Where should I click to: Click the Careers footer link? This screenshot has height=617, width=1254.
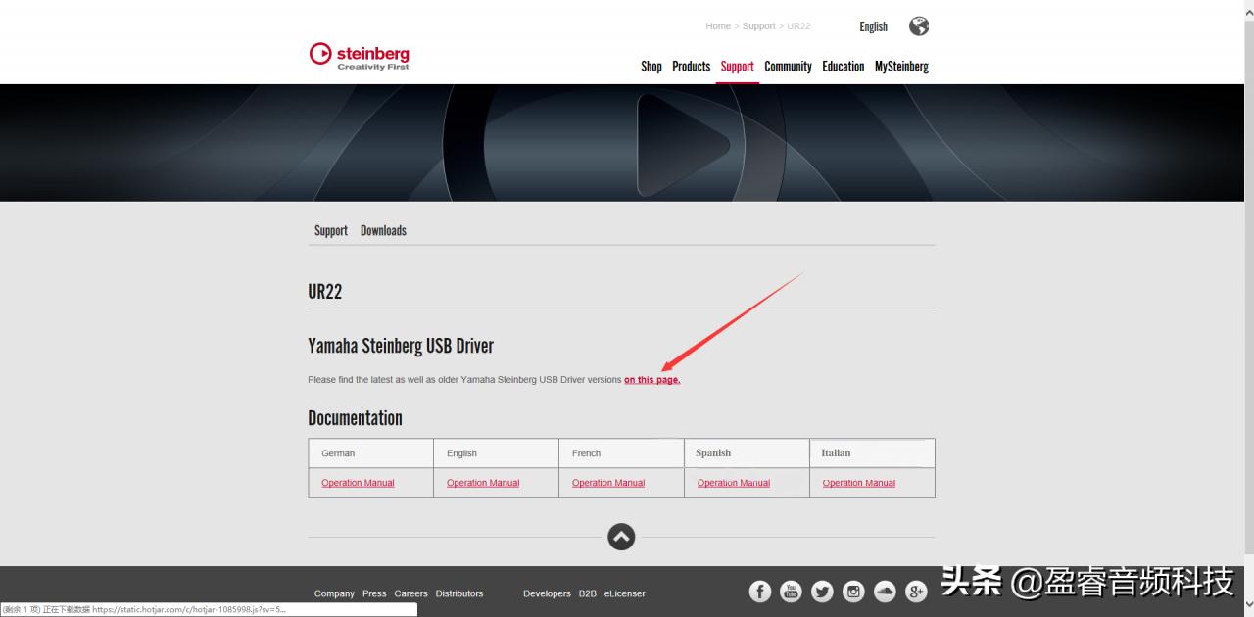(410, 593)
